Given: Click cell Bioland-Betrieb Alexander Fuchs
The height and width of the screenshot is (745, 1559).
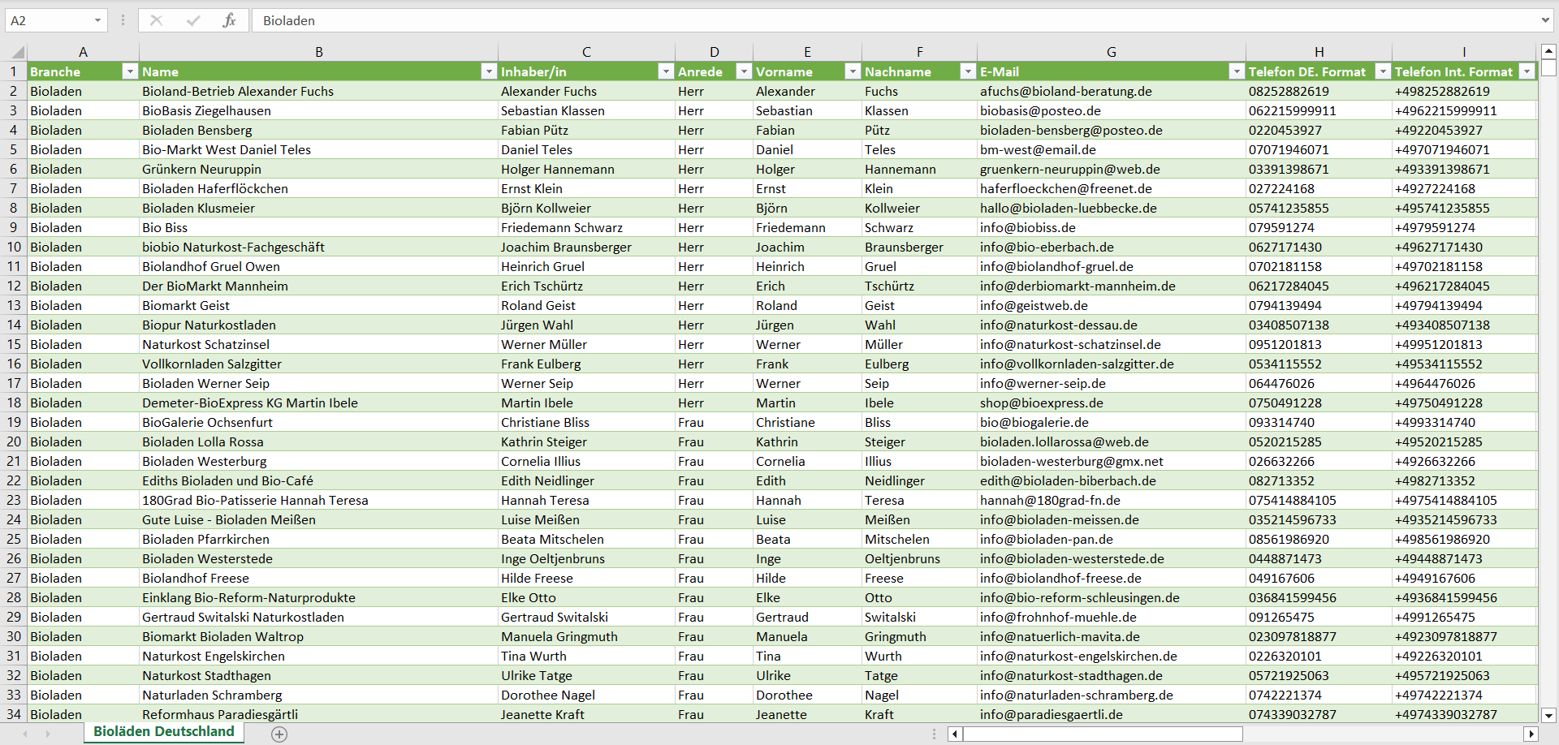Looking at the screenshot, I should tap(318, 91).
